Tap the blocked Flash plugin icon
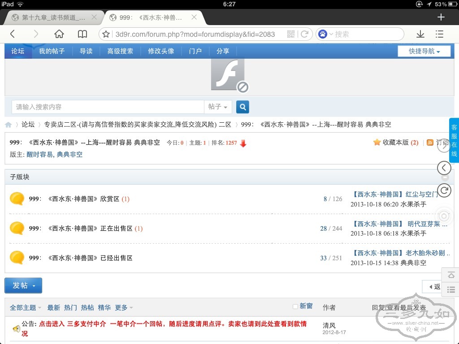459x344 pixels. pos(229,75)
